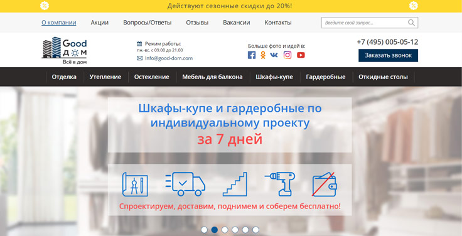The width and height of the screenshot is (462, 236).
Task: Click the Заказать звонок button
Action: tap(388, 55)
